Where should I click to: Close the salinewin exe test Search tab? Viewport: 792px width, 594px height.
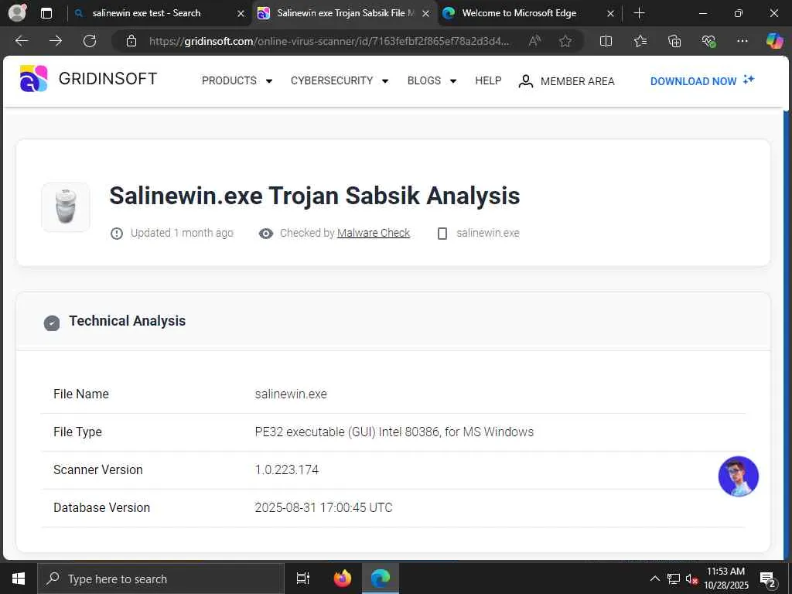tap(241, 14)
